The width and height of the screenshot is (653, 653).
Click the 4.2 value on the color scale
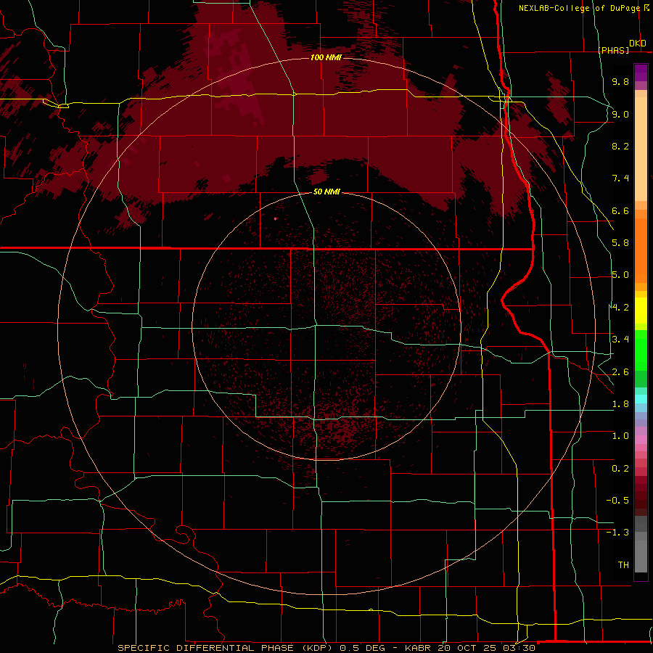click(x=620, y=308)
